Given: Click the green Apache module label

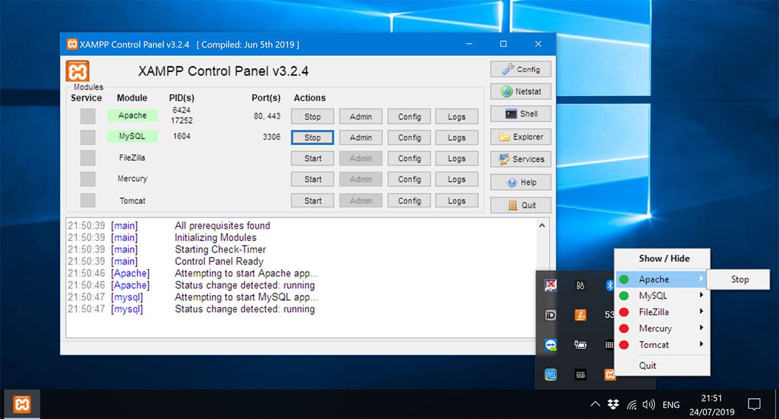Looking at the screenshot, I should point(132,116).
